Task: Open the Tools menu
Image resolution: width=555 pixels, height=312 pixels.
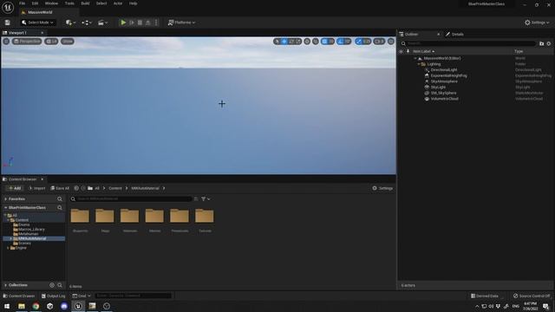Action: (x=69, y=3)
